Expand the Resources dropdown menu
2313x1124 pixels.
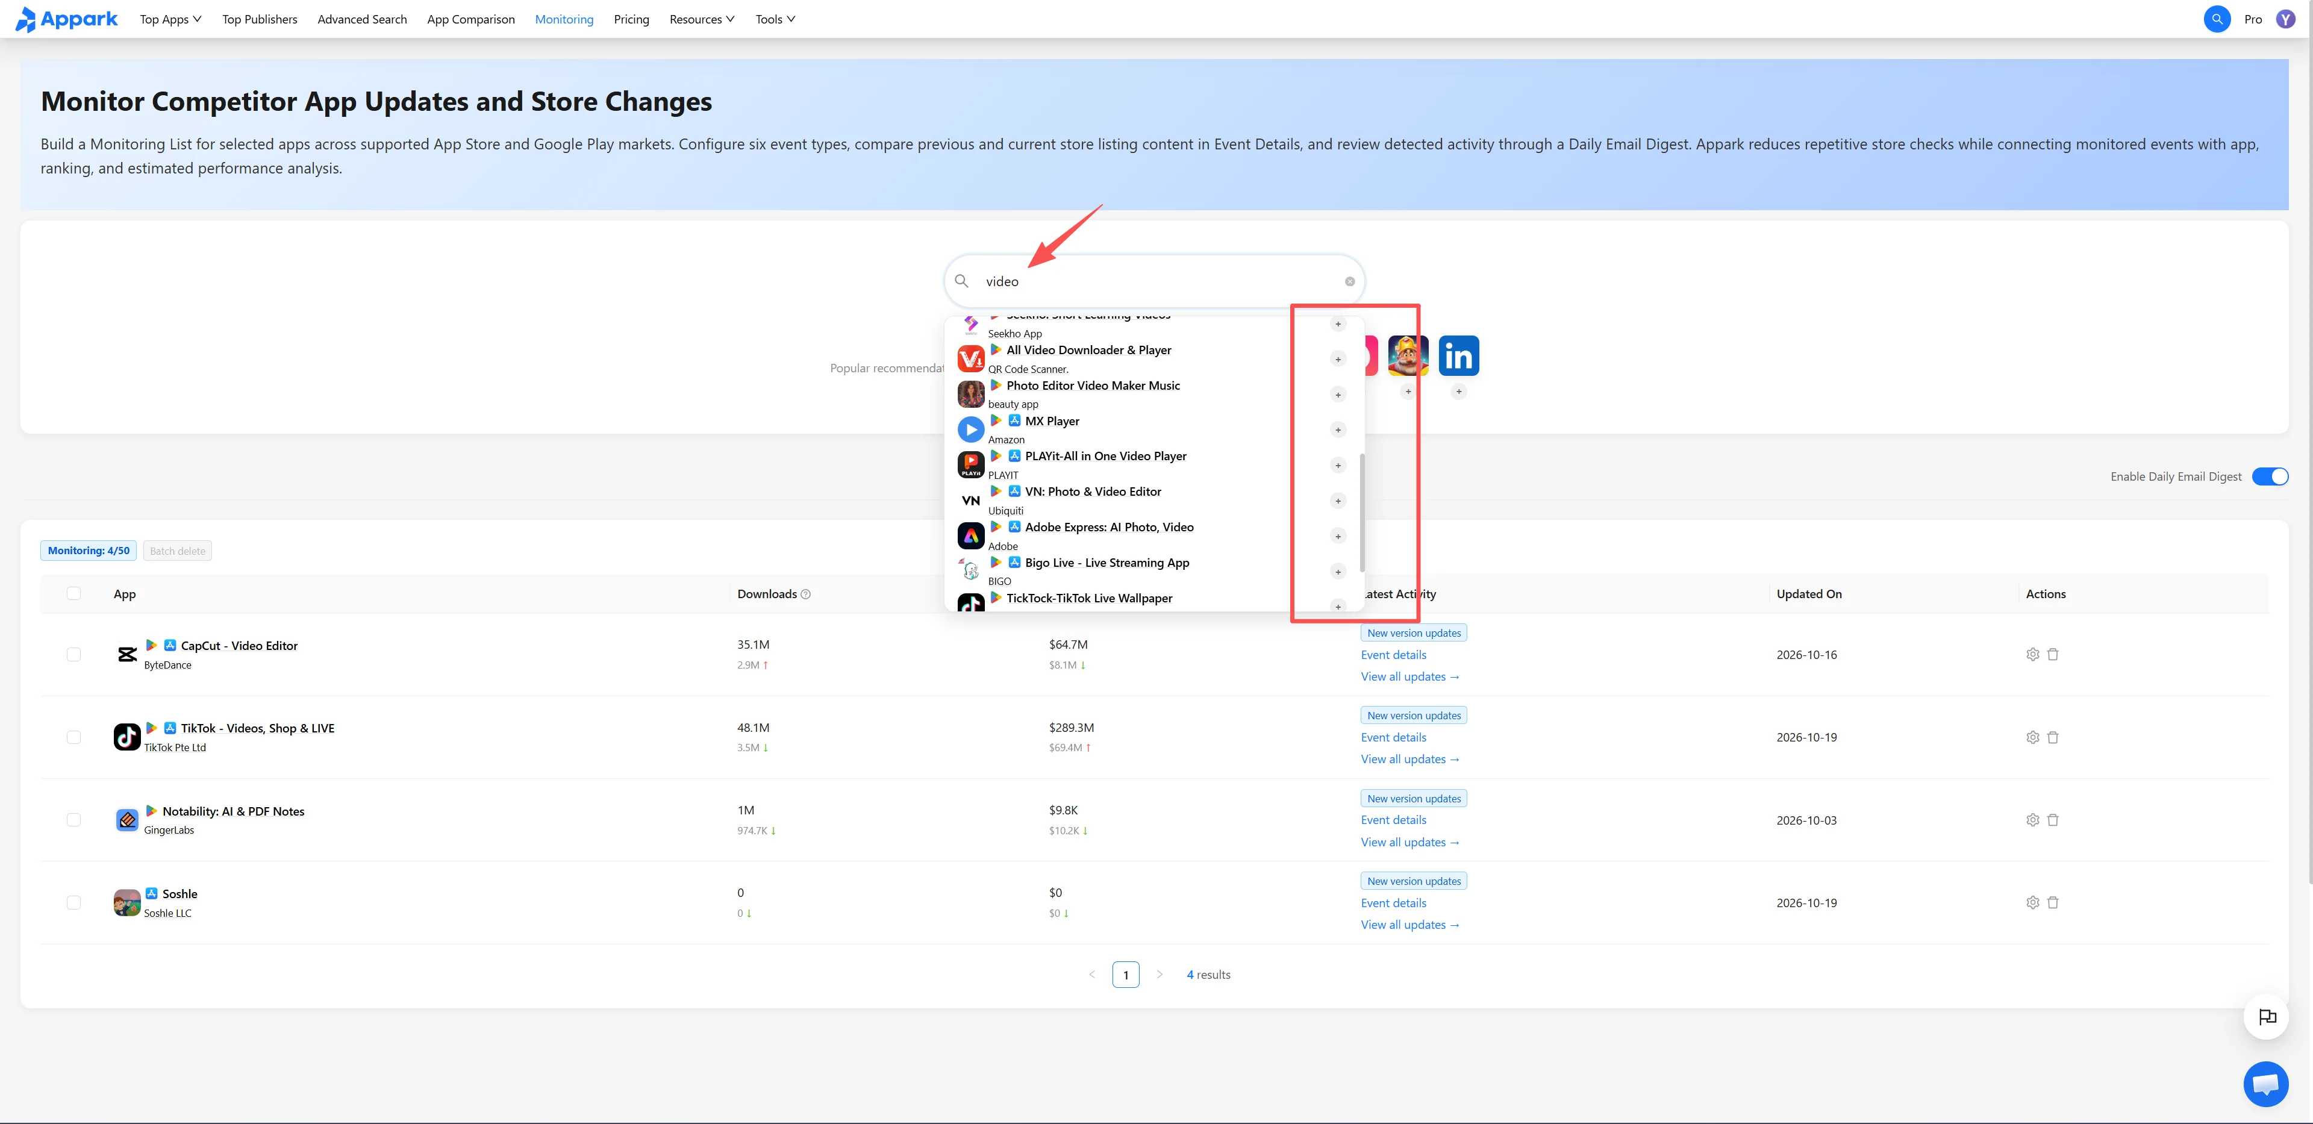point(701,19)
